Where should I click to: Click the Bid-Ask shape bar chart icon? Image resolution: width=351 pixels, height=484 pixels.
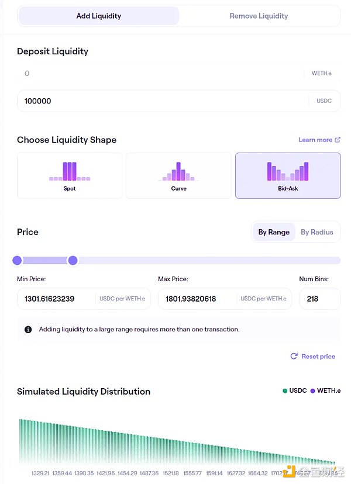pos(288,171)
